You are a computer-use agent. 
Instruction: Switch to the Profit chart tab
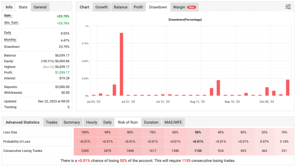pos(138,7)
